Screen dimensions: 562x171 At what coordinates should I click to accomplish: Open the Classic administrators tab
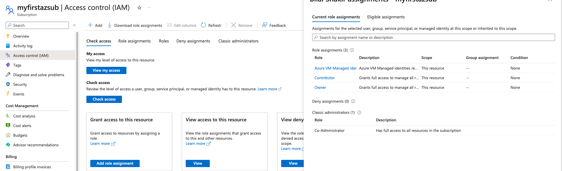[x=238, y=41]
